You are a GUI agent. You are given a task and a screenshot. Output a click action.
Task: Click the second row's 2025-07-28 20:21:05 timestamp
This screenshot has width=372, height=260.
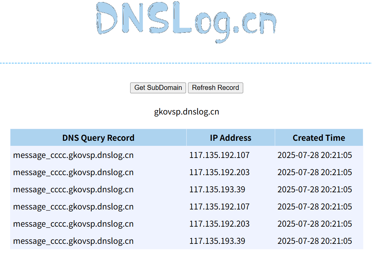[x=315, y=172]
